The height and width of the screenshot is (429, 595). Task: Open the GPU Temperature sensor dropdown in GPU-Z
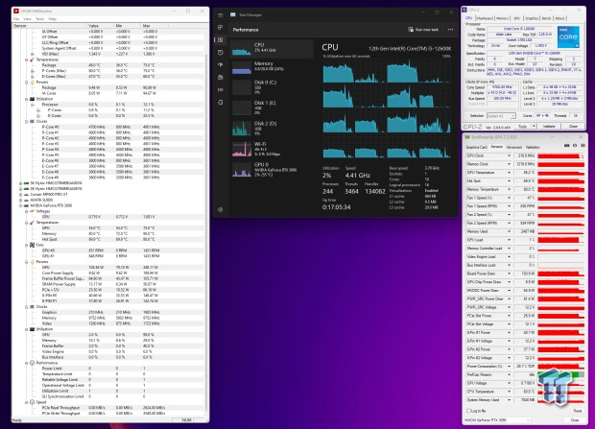point(509,173)
